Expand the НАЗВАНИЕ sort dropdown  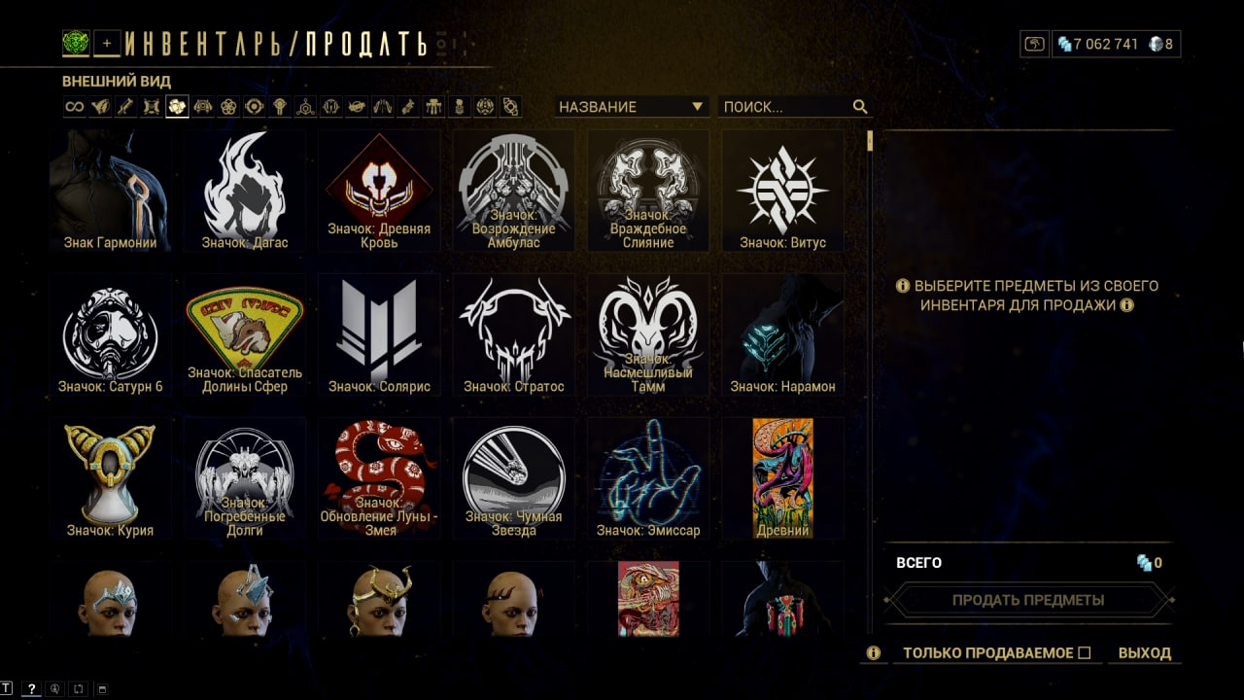coord(632,107)
